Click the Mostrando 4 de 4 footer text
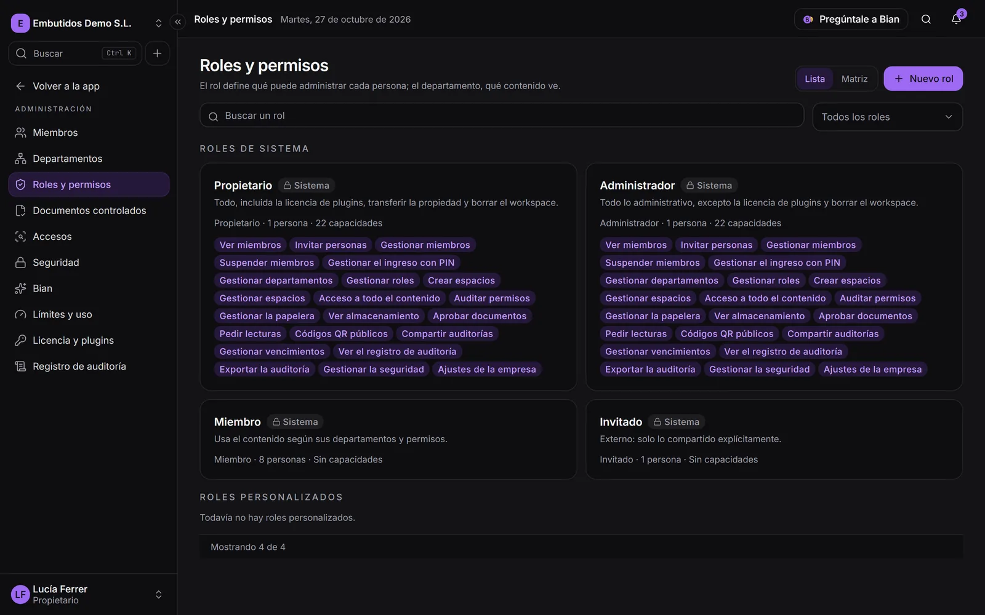 tap(248, 547)
